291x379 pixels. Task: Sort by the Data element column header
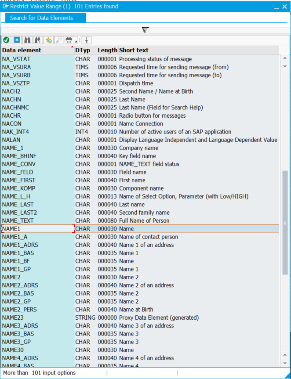[22, 51]
